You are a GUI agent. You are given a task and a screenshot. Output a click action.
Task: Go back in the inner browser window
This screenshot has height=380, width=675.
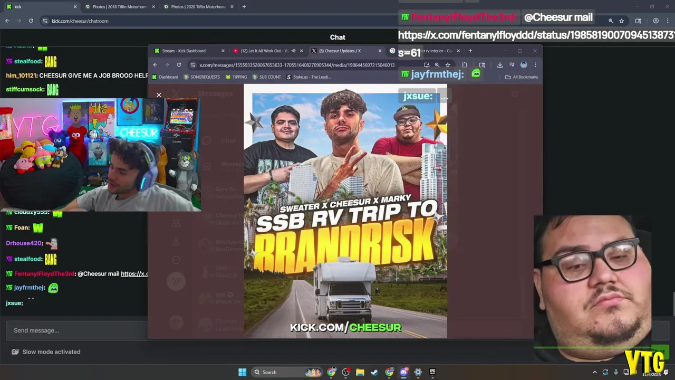click(155, 65)
